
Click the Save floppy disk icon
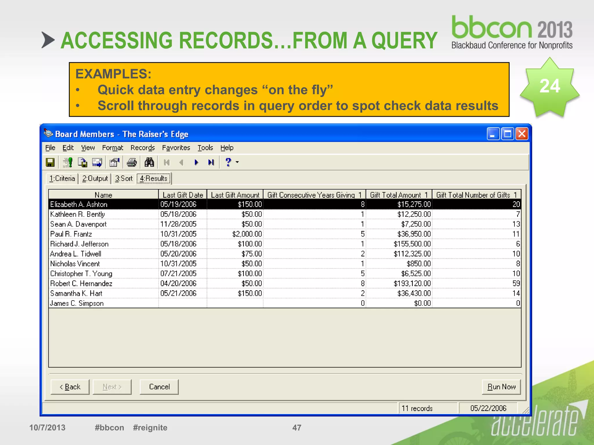point(50,162)
